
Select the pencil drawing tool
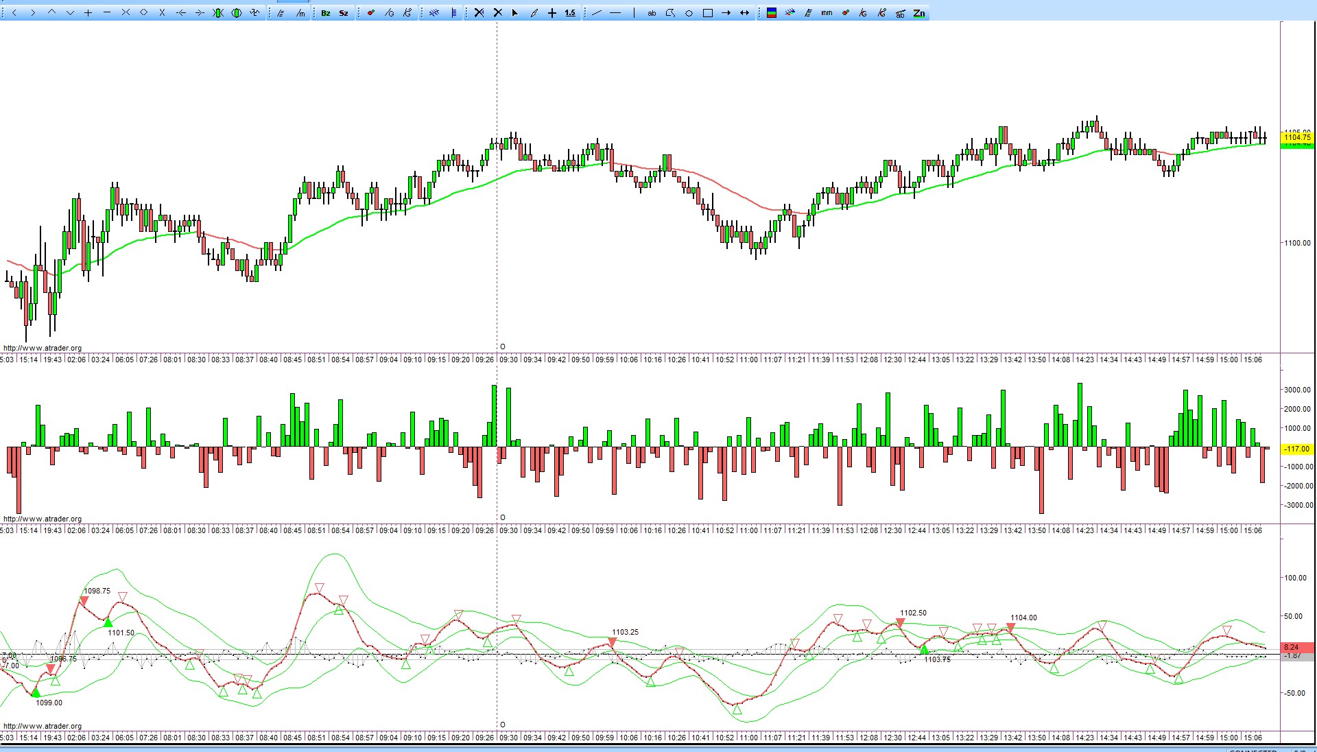click(x=534, y=12)
